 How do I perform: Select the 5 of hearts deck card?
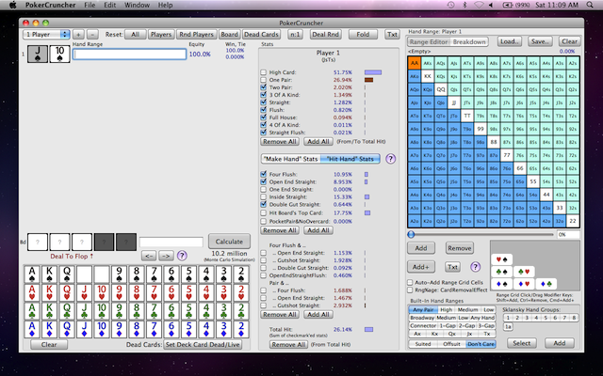pyautogui.click(x=188, y=292)
